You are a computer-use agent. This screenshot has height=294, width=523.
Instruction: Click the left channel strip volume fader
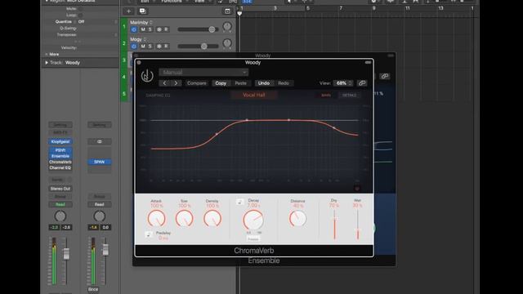pos(66,254)
